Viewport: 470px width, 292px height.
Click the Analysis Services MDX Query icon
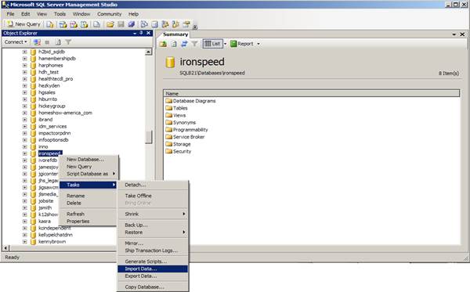pyautogui.click(x=63, y=24)
